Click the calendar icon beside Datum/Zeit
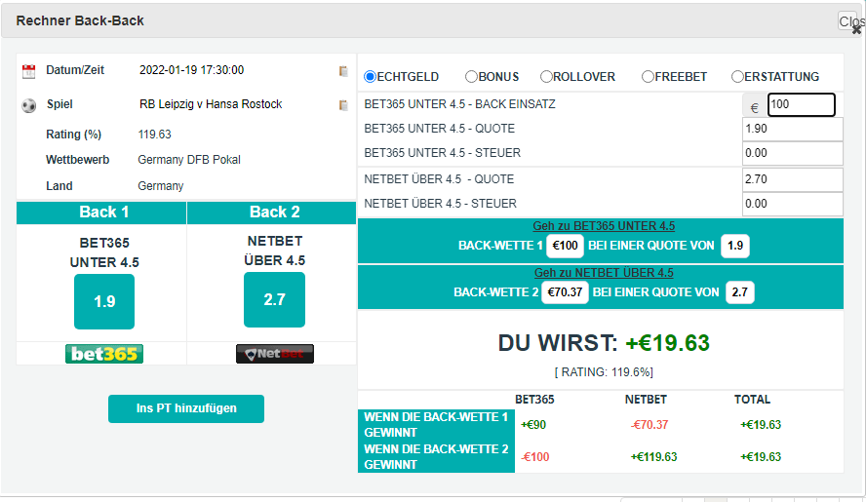This screenshot has width=866, height=502. point(28,71)
